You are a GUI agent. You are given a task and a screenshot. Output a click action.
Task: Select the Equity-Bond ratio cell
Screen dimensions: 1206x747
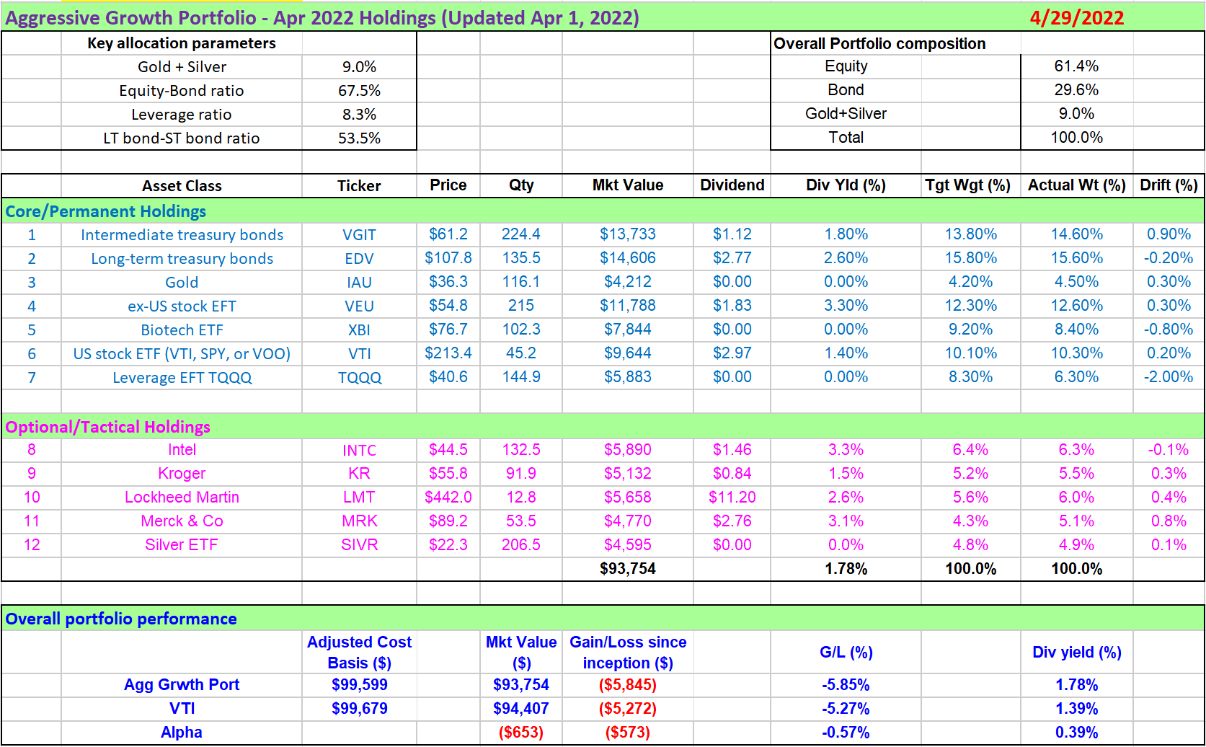(x=181, y=90)
